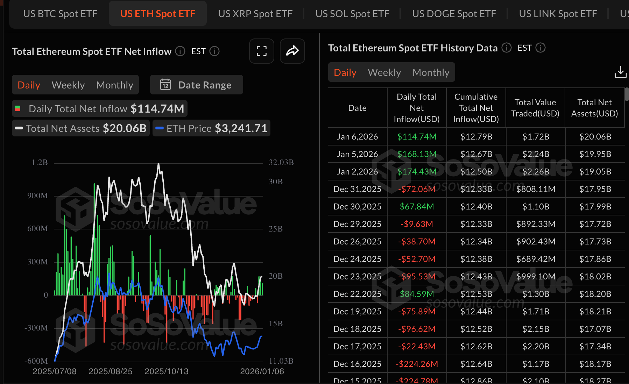The image size is (629, 384).
Task: Switch to the US BTC Spot ETF tab
Action: tap(60, 13)
